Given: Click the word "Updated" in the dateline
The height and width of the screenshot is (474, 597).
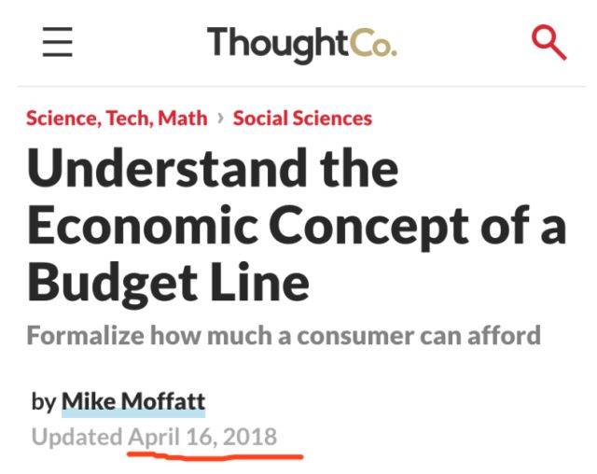Looking at the screenshot, I should click(x=76, y=438).
